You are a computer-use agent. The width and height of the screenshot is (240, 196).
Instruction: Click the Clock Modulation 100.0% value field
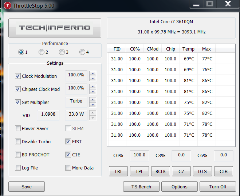pos(76,76)
